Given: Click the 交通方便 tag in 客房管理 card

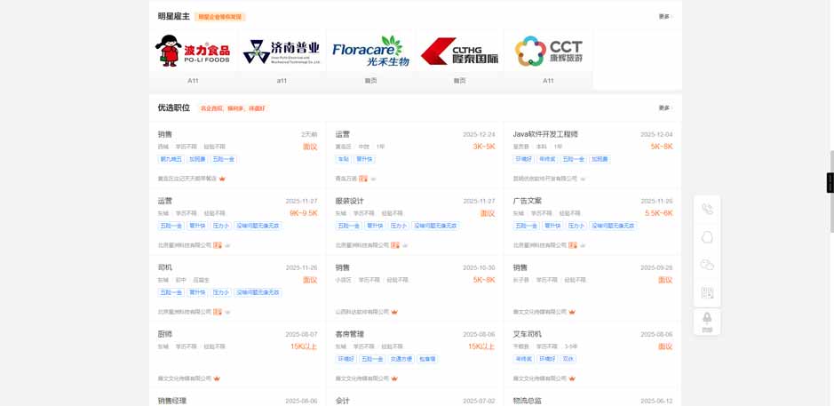Looking at the screenshot, I should coord(401,359).
